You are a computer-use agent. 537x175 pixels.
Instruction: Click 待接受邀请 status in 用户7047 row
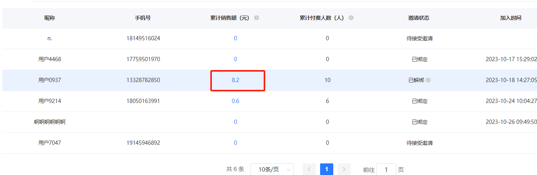(x=419, y=143)
